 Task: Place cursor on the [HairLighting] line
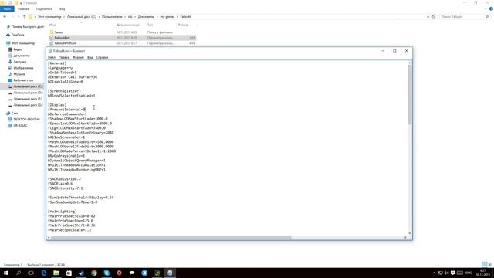(x=62, y=212)
